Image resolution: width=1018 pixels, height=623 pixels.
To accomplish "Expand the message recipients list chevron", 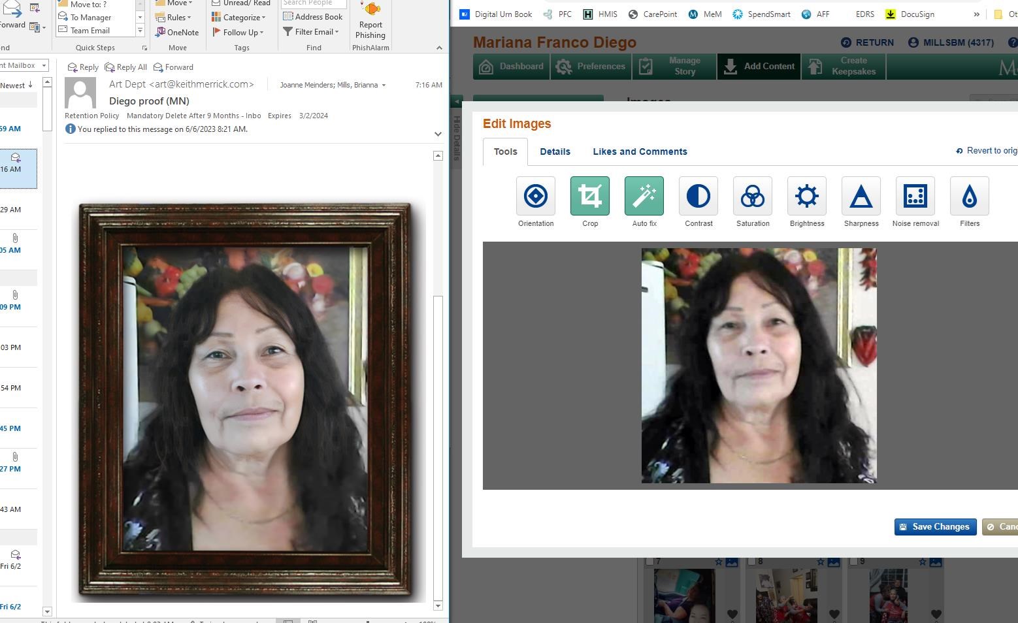I will coord(384,84).
